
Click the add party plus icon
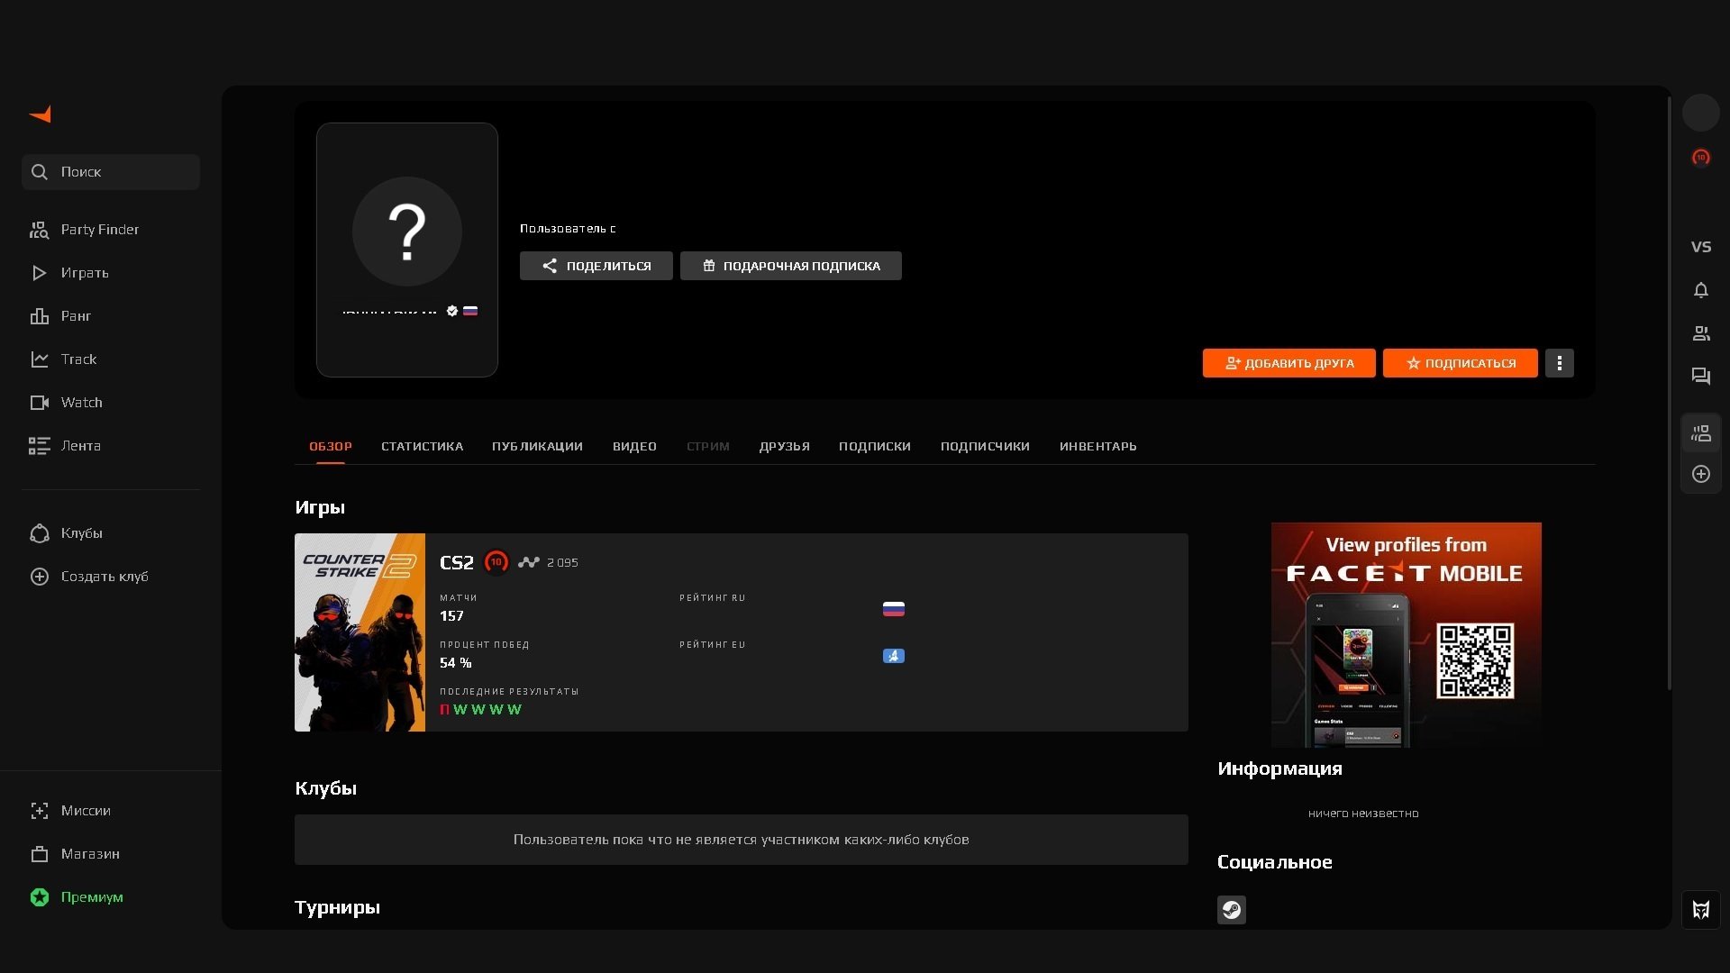(1700, 474)
